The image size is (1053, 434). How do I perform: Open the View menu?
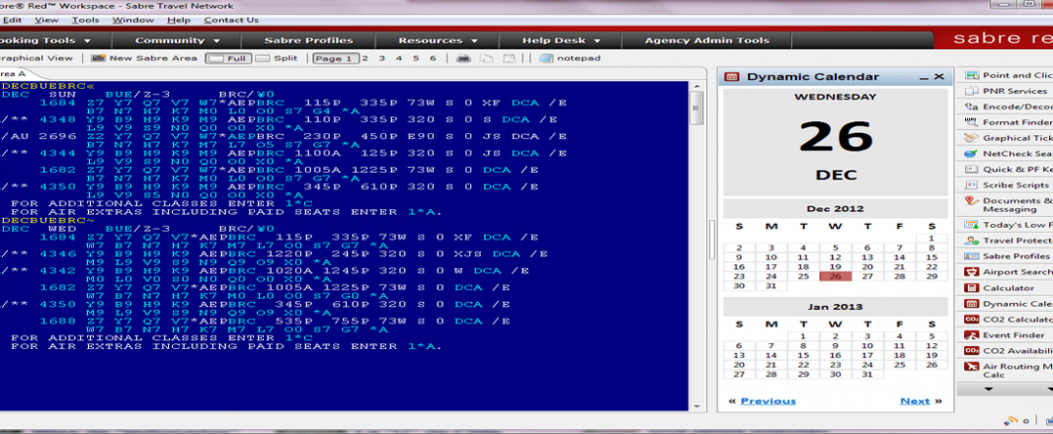pyautogui.click(x=46, y=20)
